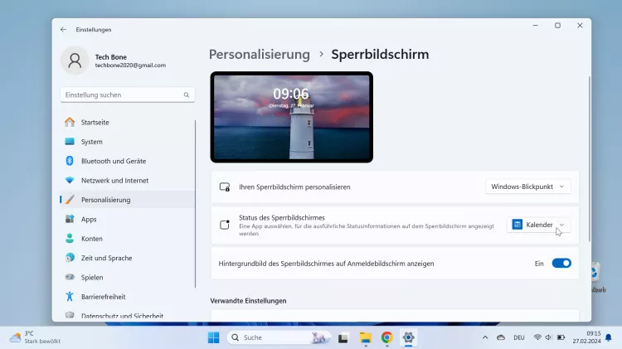Click the lock screen icon beside Ihren Sperrbildschirm
622x349 pixels.
coord(225,187)
